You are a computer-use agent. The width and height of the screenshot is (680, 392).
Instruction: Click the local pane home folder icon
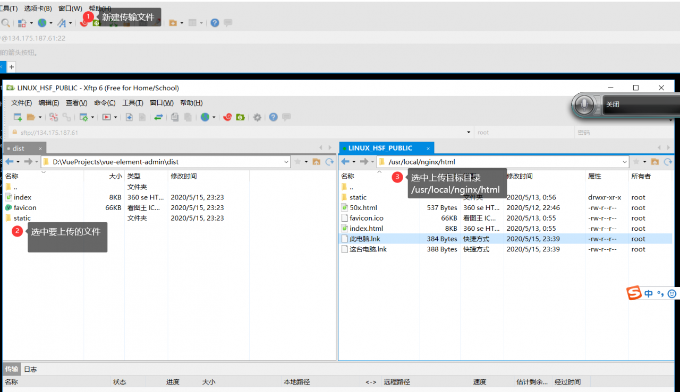[x=317, y=162]
